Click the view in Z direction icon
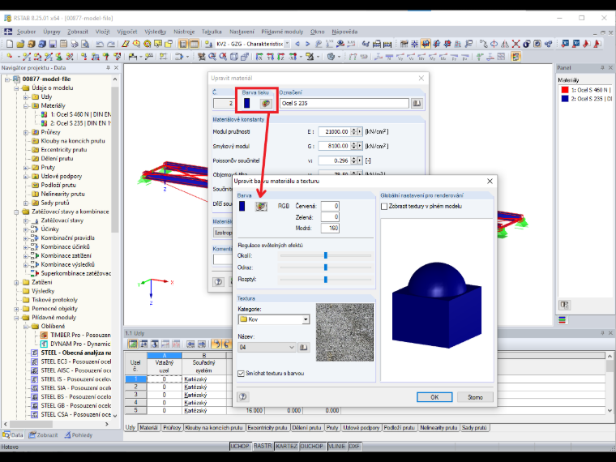The width and height of the screenshot is (616, 462). [x=281, y=57]
